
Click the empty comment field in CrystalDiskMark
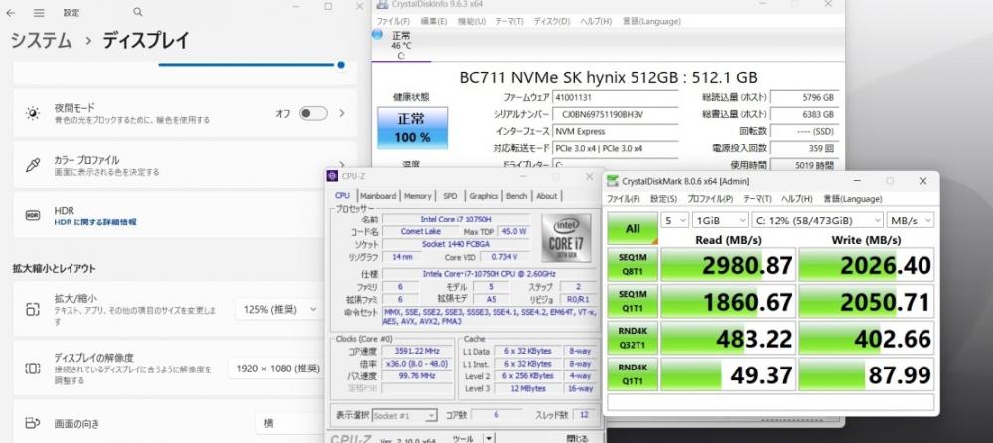pos(771,402)
